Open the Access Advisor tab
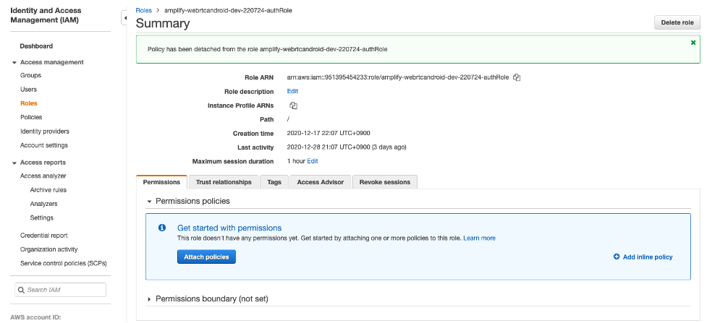Screen dimensions: 707x323 (x=320, y=182)
